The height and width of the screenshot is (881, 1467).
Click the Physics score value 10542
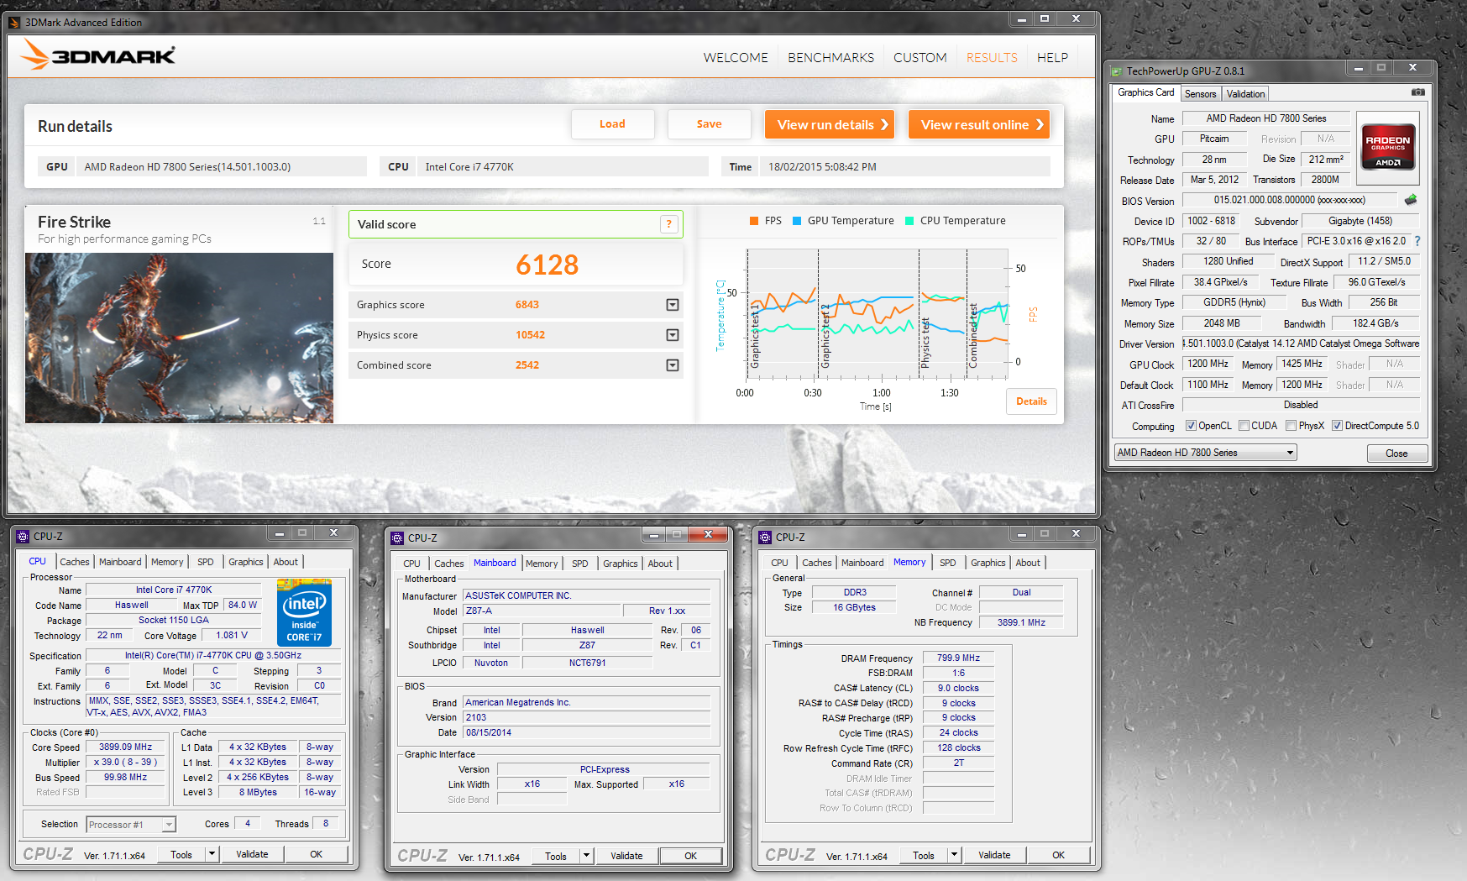(530, 335)
